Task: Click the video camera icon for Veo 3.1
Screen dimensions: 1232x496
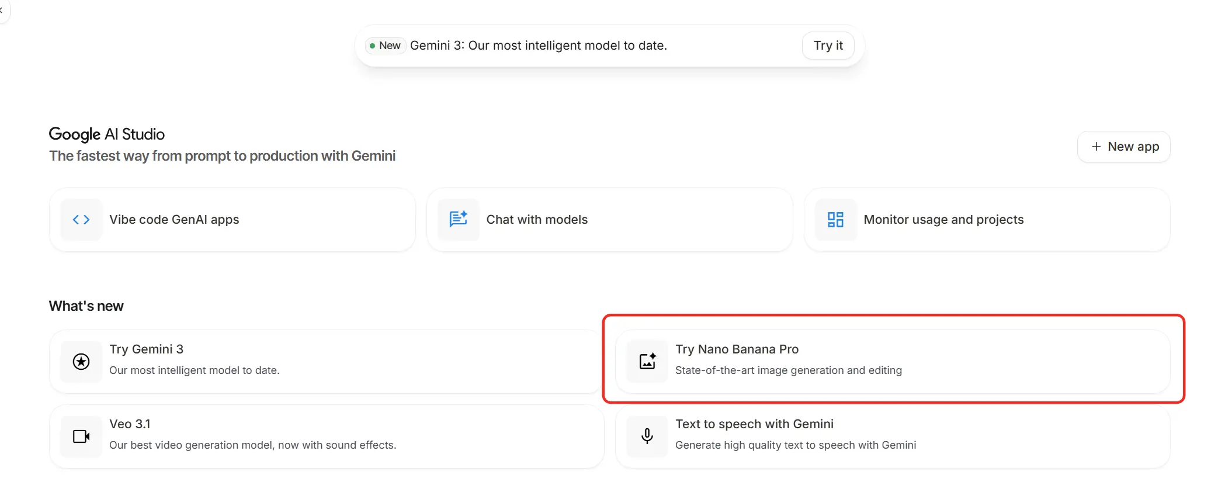Action: point(81,436)
